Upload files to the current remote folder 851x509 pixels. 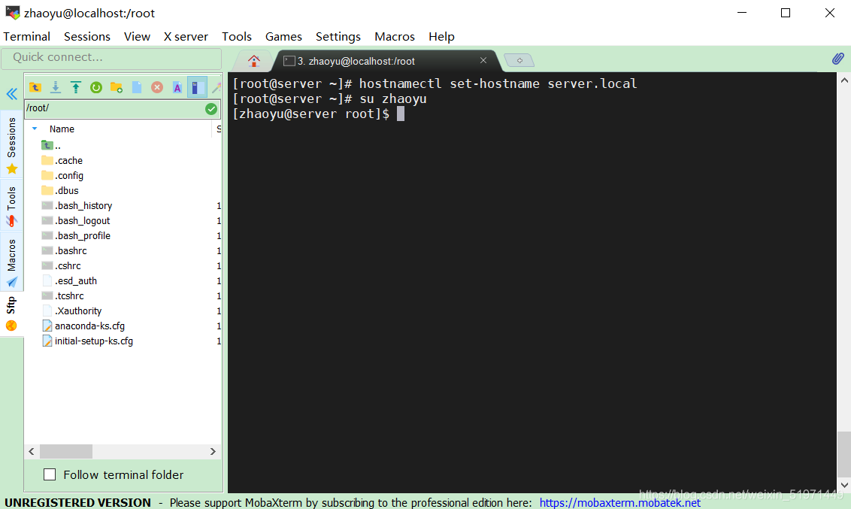pos(76,87)
